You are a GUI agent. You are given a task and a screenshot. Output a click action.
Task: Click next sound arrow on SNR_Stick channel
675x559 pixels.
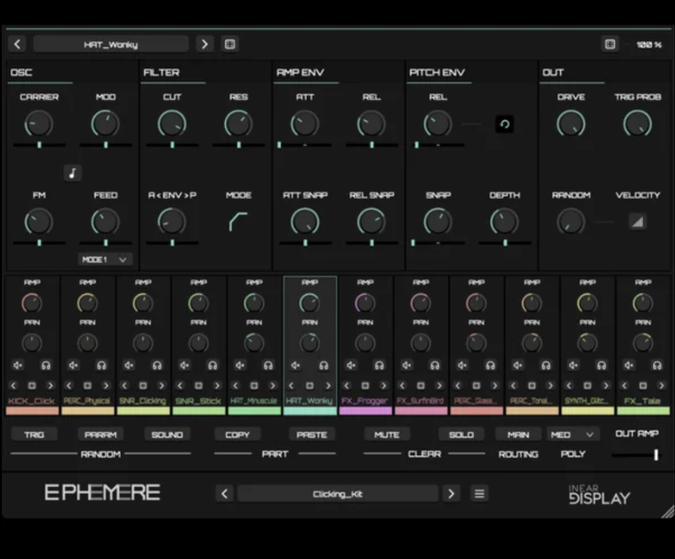(x=217, y=385)
